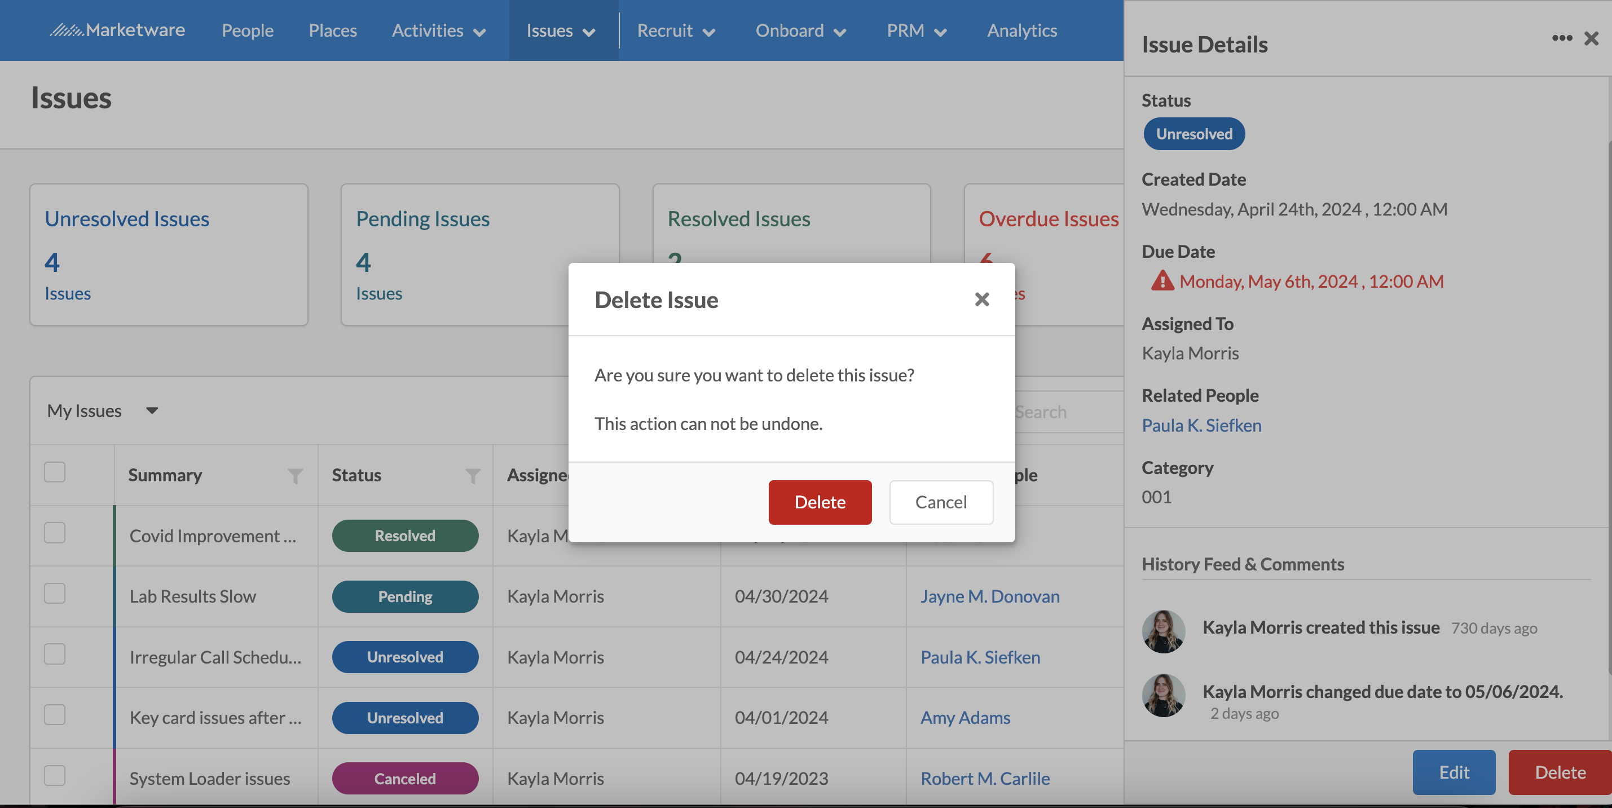Click Kayla Morris avatar on created entry
1612x808 pixels.
1164,631
